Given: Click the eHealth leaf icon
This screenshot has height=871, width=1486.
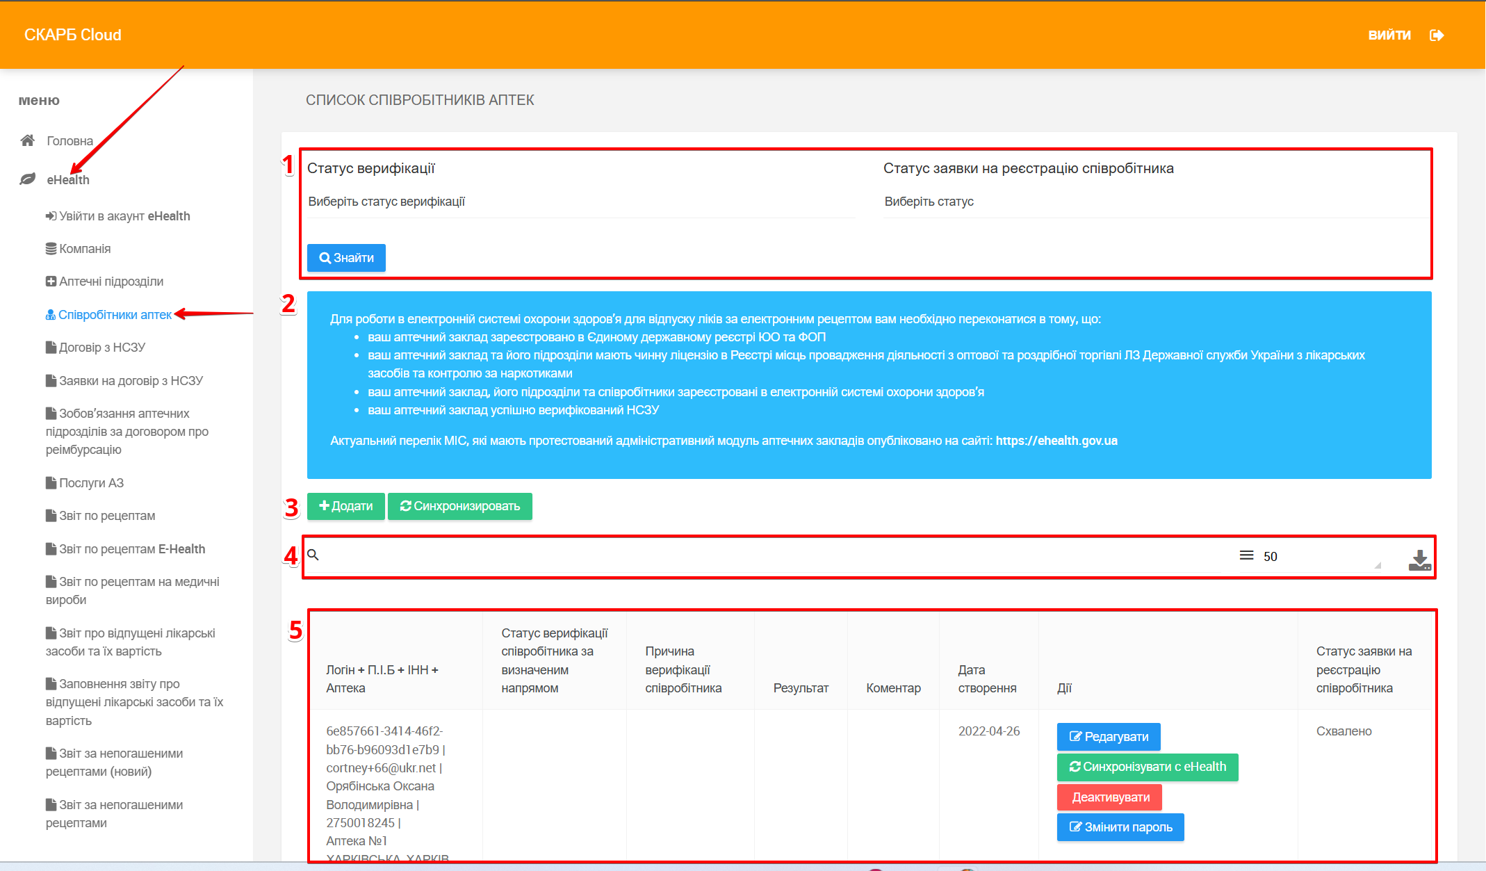Looking at the screenshot, I should pos(28,179).
